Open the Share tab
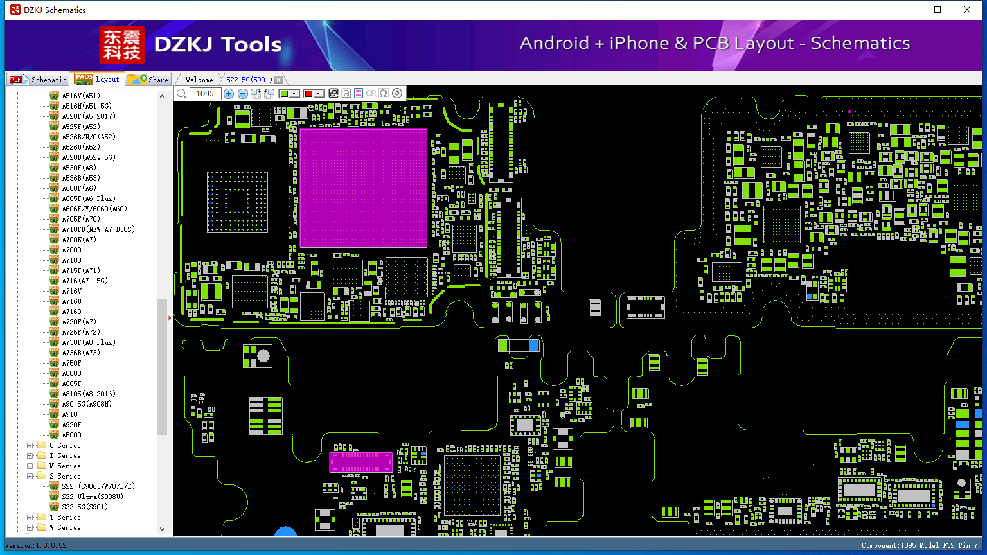Viewport: 987px width, 555px height. [148, 80]
